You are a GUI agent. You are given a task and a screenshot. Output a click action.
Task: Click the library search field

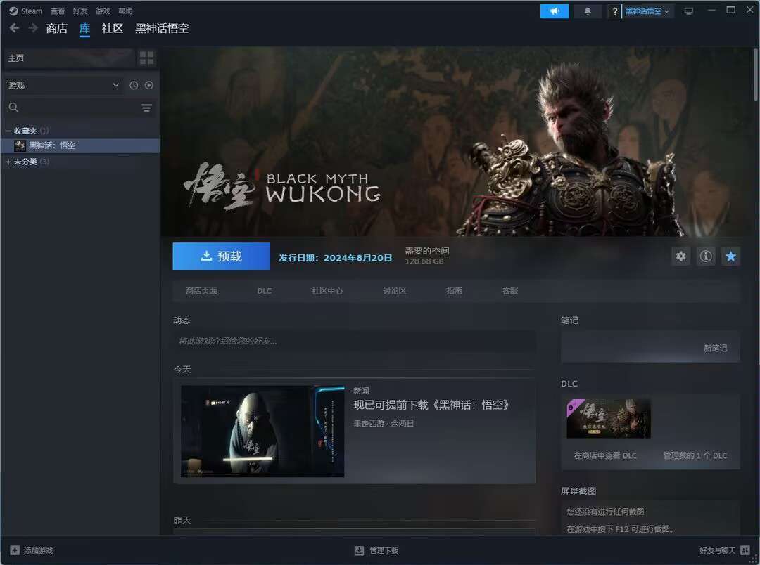tap(72, 108)
